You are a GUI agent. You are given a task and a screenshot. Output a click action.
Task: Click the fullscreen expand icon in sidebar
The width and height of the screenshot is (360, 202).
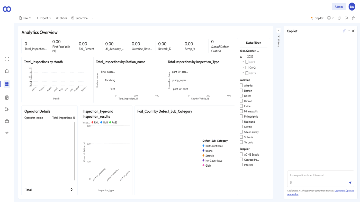coord(7,59)
